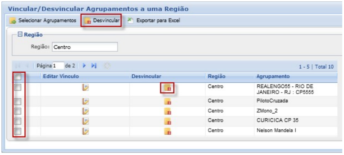
Task: Click the unlink icon in the REALENGO55 row
Action: [x=168, y=88]
